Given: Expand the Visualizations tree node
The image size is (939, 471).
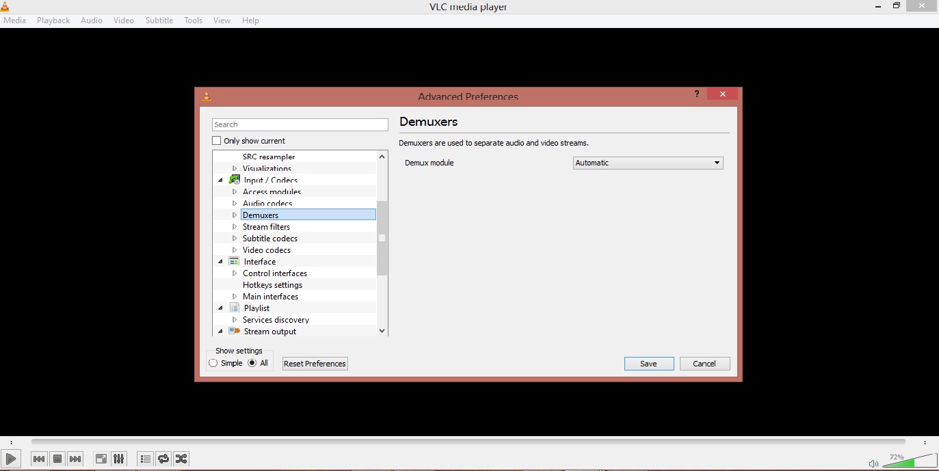Looking at the screenshot, I should [x=235, y=168].
